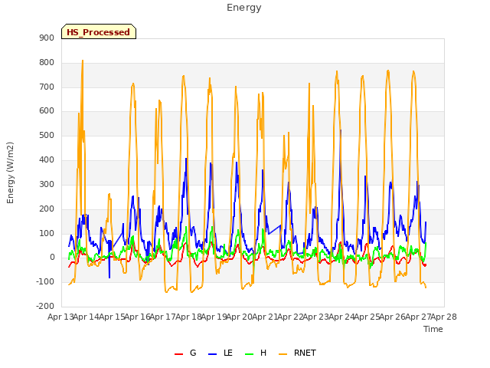Click the HS_Processed annotation label
Image resolution: width=490 pixels, height=368 pixels.
coord(99,32)
